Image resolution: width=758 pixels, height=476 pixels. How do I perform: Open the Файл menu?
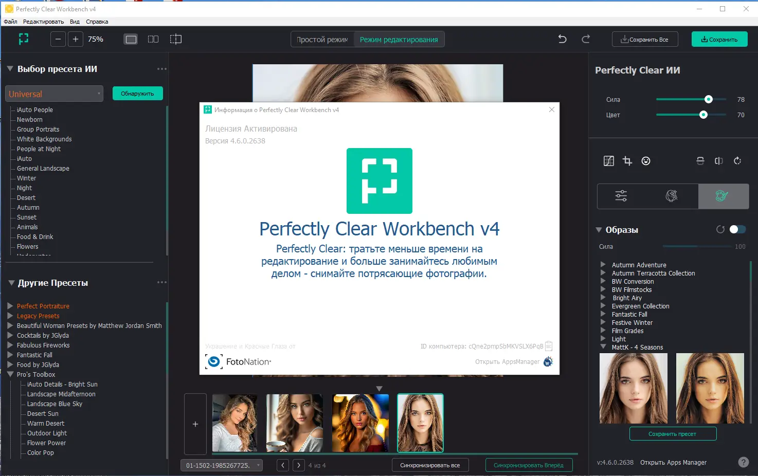10,22
